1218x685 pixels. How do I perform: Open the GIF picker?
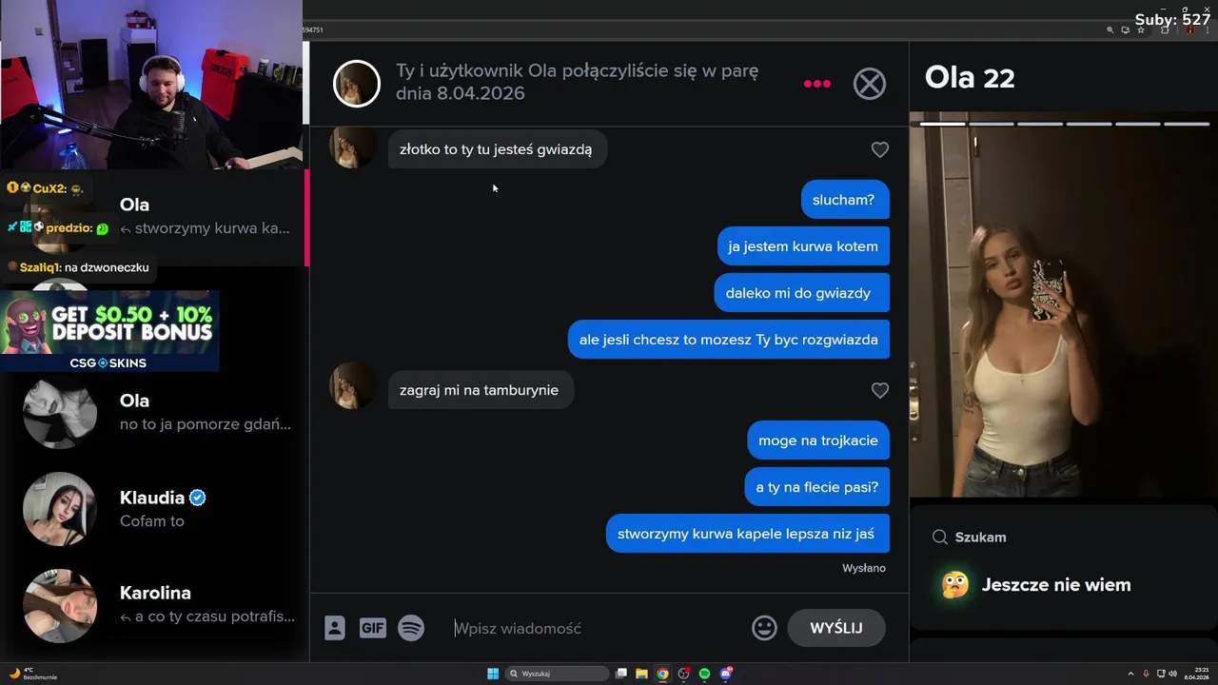(x=372, y=628)
